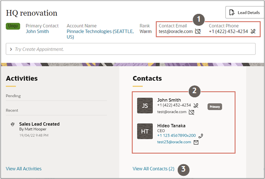Click the Sales Lead Created activity icon
Image resolution: width=265 pixels, height=179 pixels.
click(12, 124)
